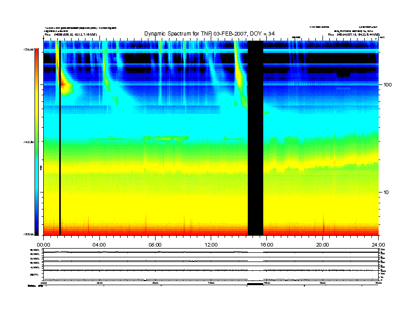Click the 100 frequency axis label
408x315 pixels.
click(x=387, y=85)
